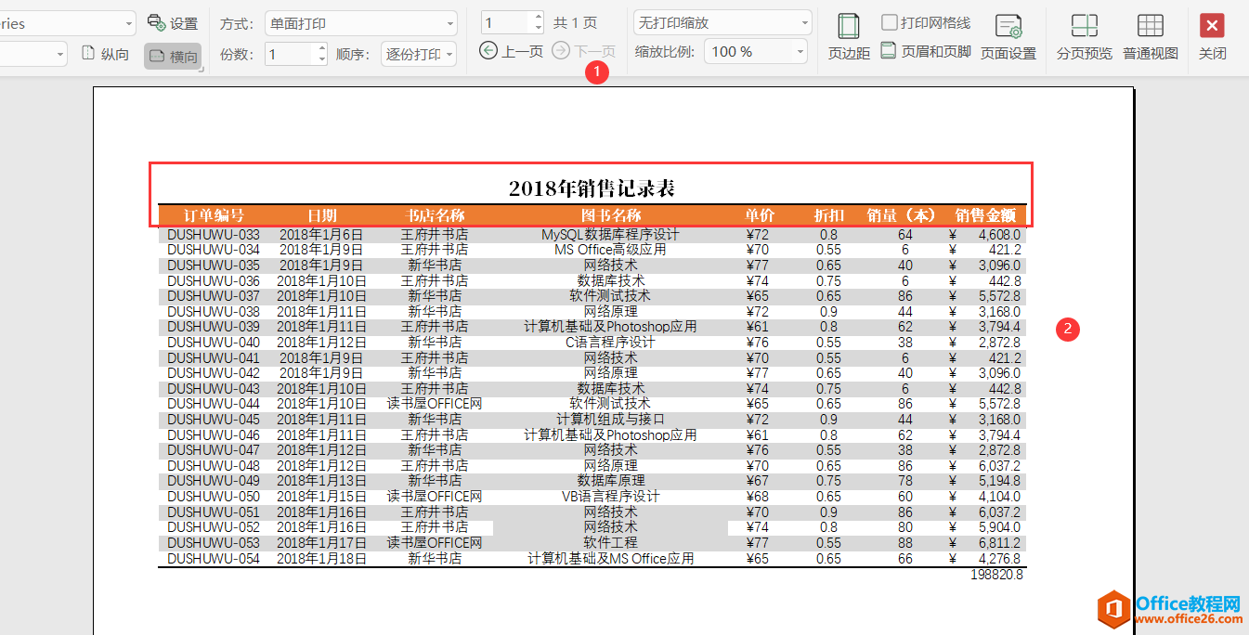Click book name VB语言程序设计
Image resolution: width=1249 pixels, height=635 pixels.
click(610, 497)
